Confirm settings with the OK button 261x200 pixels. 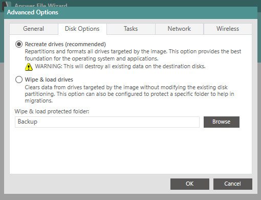190,184
